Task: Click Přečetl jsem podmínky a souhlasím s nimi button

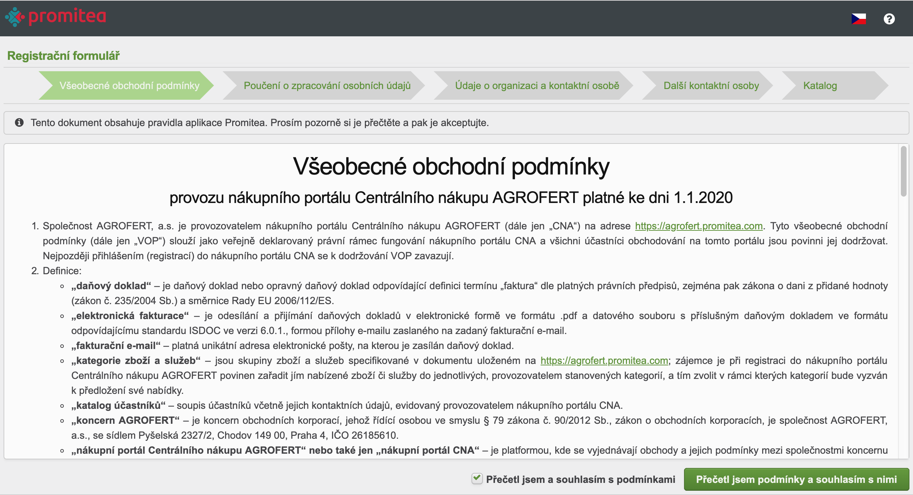Action: [x=796, y=479]
